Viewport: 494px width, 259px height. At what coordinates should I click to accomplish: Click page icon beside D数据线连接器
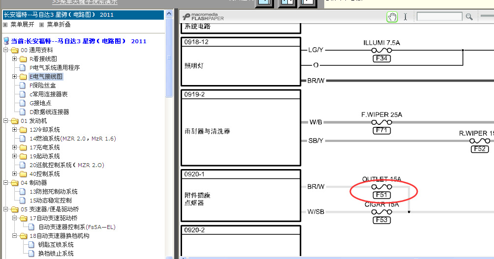click(23, 112)
